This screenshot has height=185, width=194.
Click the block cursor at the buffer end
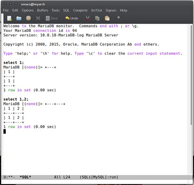[5, 132]
